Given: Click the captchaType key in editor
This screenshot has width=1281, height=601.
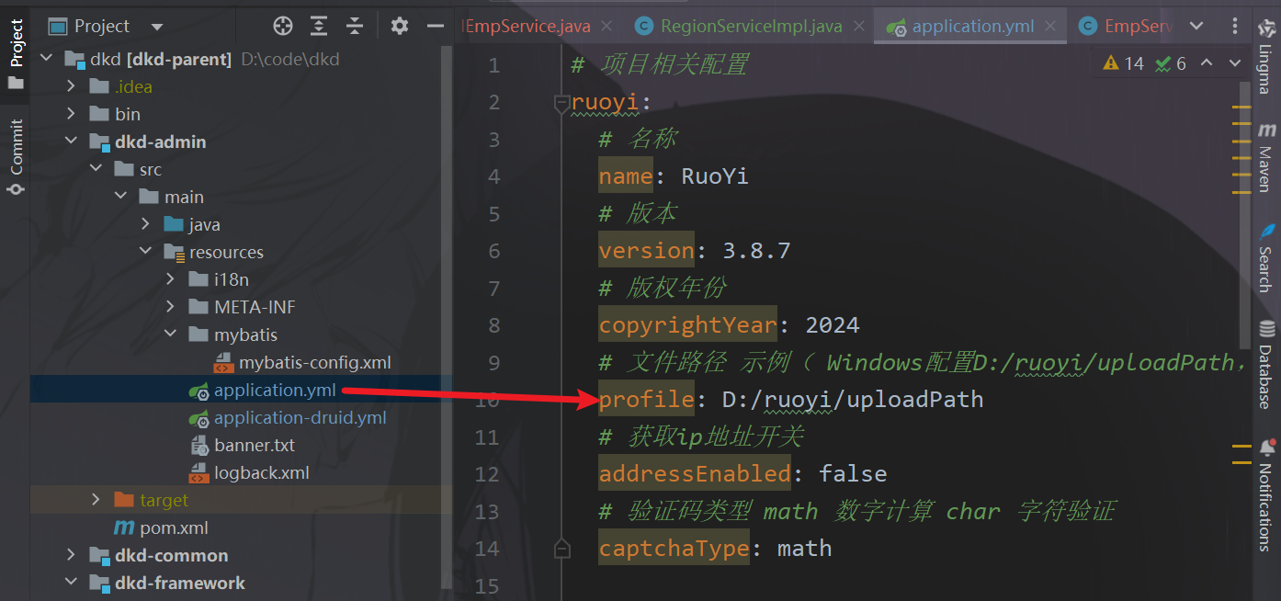Looking at the screenshot, I should 675,549.
